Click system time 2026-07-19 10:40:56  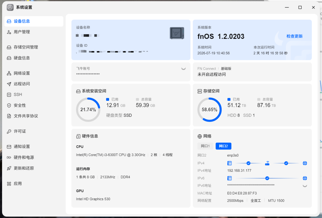pos(213,53)
